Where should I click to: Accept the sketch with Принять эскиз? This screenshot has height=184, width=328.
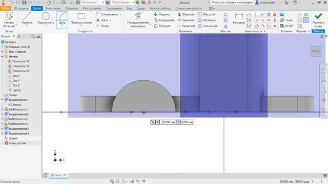pos(318,20)
